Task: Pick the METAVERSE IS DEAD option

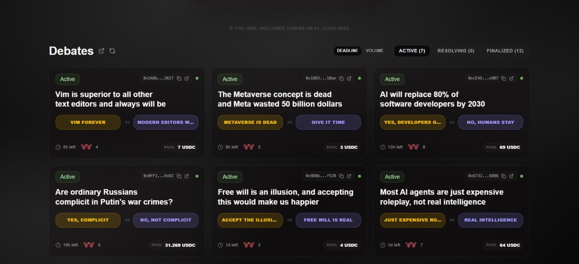Action: [250, 122]
